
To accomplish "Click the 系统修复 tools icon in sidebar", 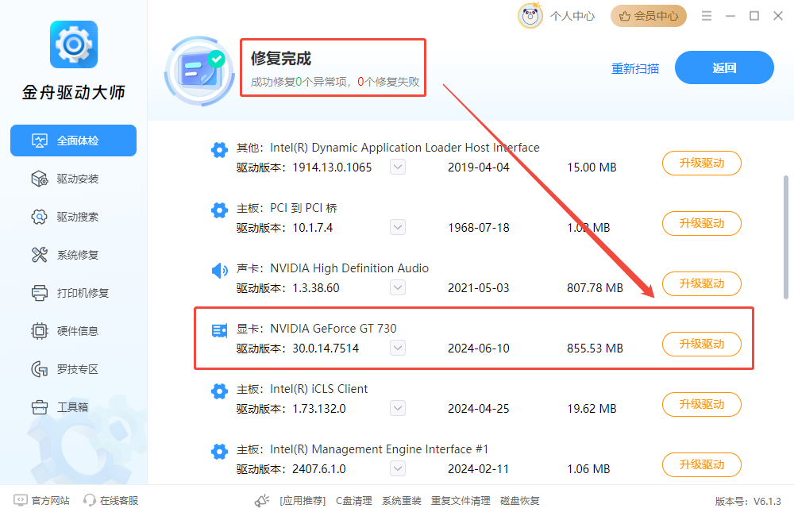I will click(x=40, y=255).
